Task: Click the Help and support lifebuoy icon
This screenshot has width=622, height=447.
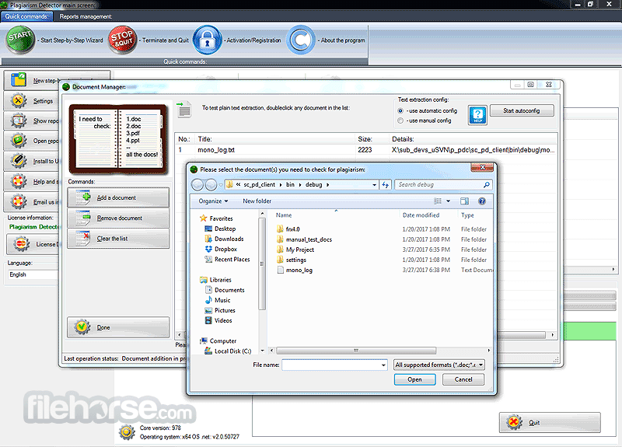Action: coord(18,182)
